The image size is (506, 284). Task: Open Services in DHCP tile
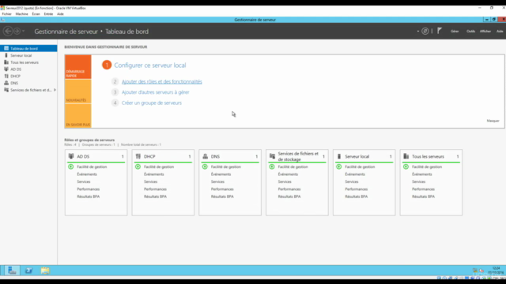tap(151, 181)
